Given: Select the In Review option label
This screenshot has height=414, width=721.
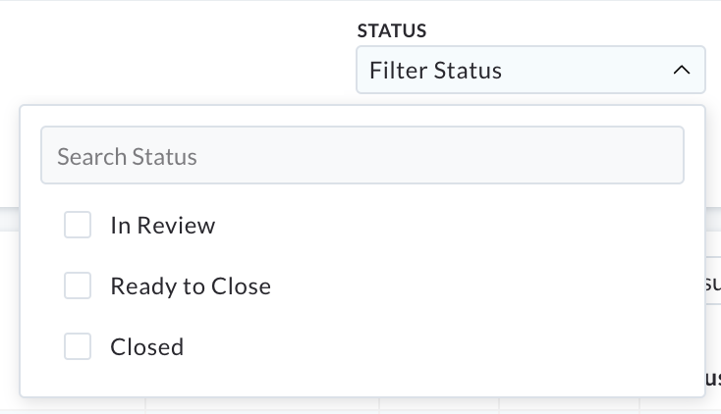Looking at the screenshot, I should point(163,226).
